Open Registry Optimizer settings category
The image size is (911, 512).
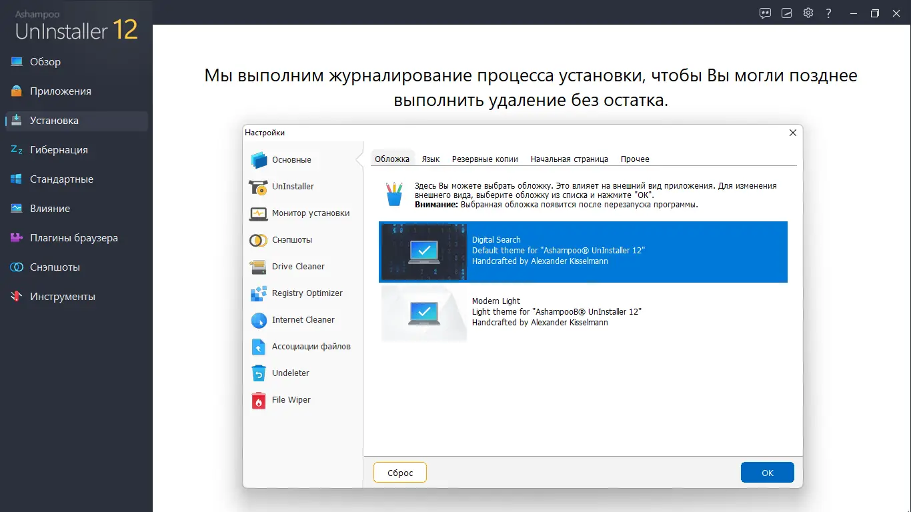[x=304, y=293]
